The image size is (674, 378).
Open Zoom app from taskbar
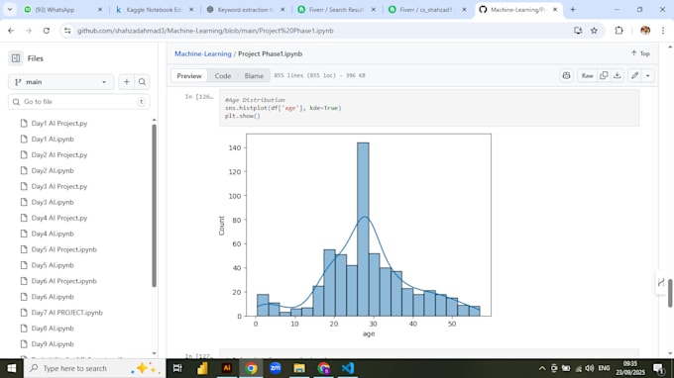tap(276, 368)
